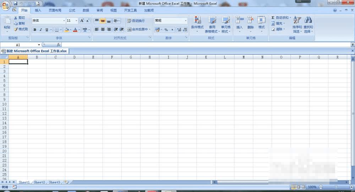Switch to the Review (审阅) tab
355x192 pixels.
[100, 10]
